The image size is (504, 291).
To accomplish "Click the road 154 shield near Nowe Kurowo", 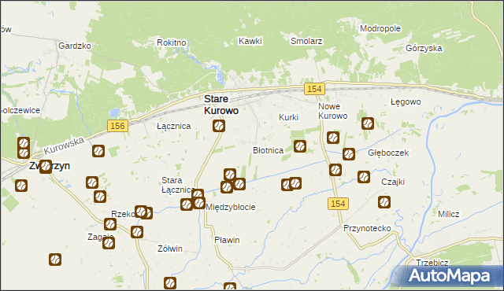I will [314, 89].
